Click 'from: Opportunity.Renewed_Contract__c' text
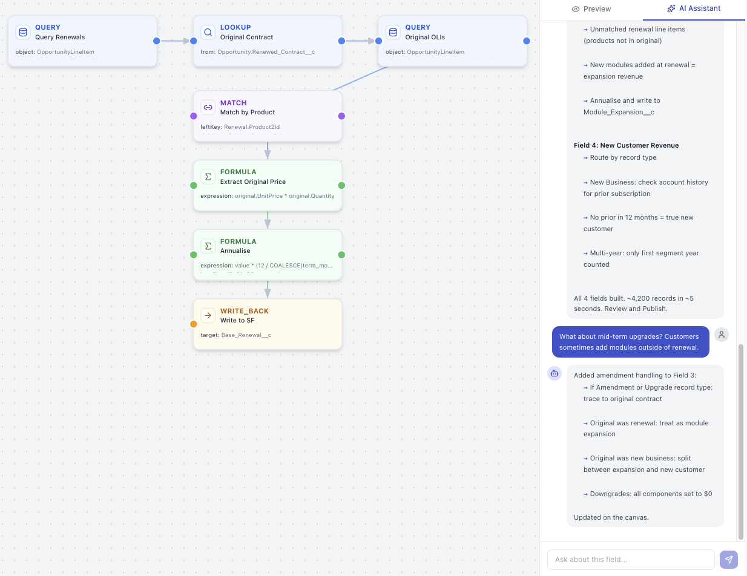The image size is (747, 576). coord(257,52)
